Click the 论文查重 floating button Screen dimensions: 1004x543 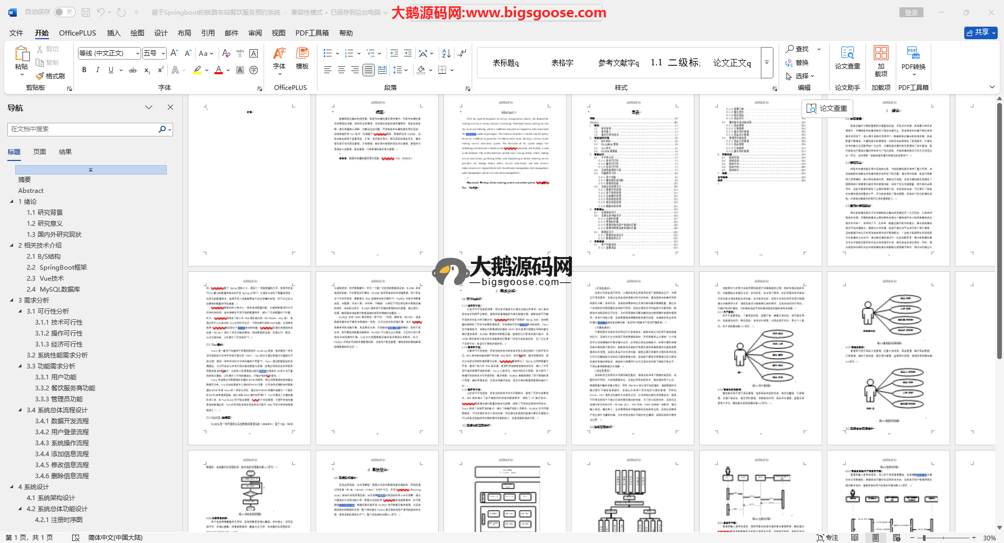pyautogui.click(x=827, y=108)
